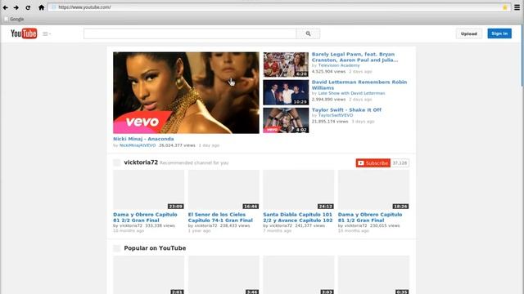Screen dimensions: 524x294
Task: Click the 21,895,174 views text
Action: (330, 122)
